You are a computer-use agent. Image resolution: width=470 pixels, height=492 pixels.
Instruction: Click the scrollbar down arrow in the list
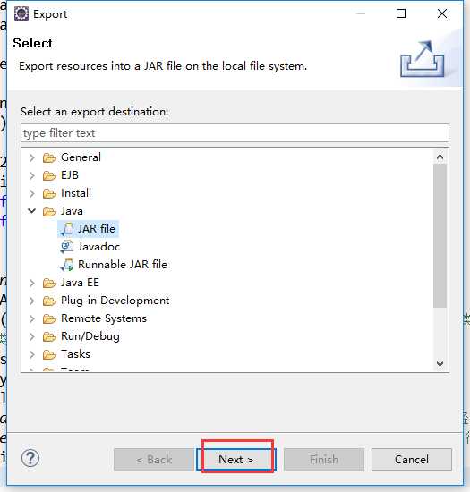pyautogui.click(x=440, y=364)
